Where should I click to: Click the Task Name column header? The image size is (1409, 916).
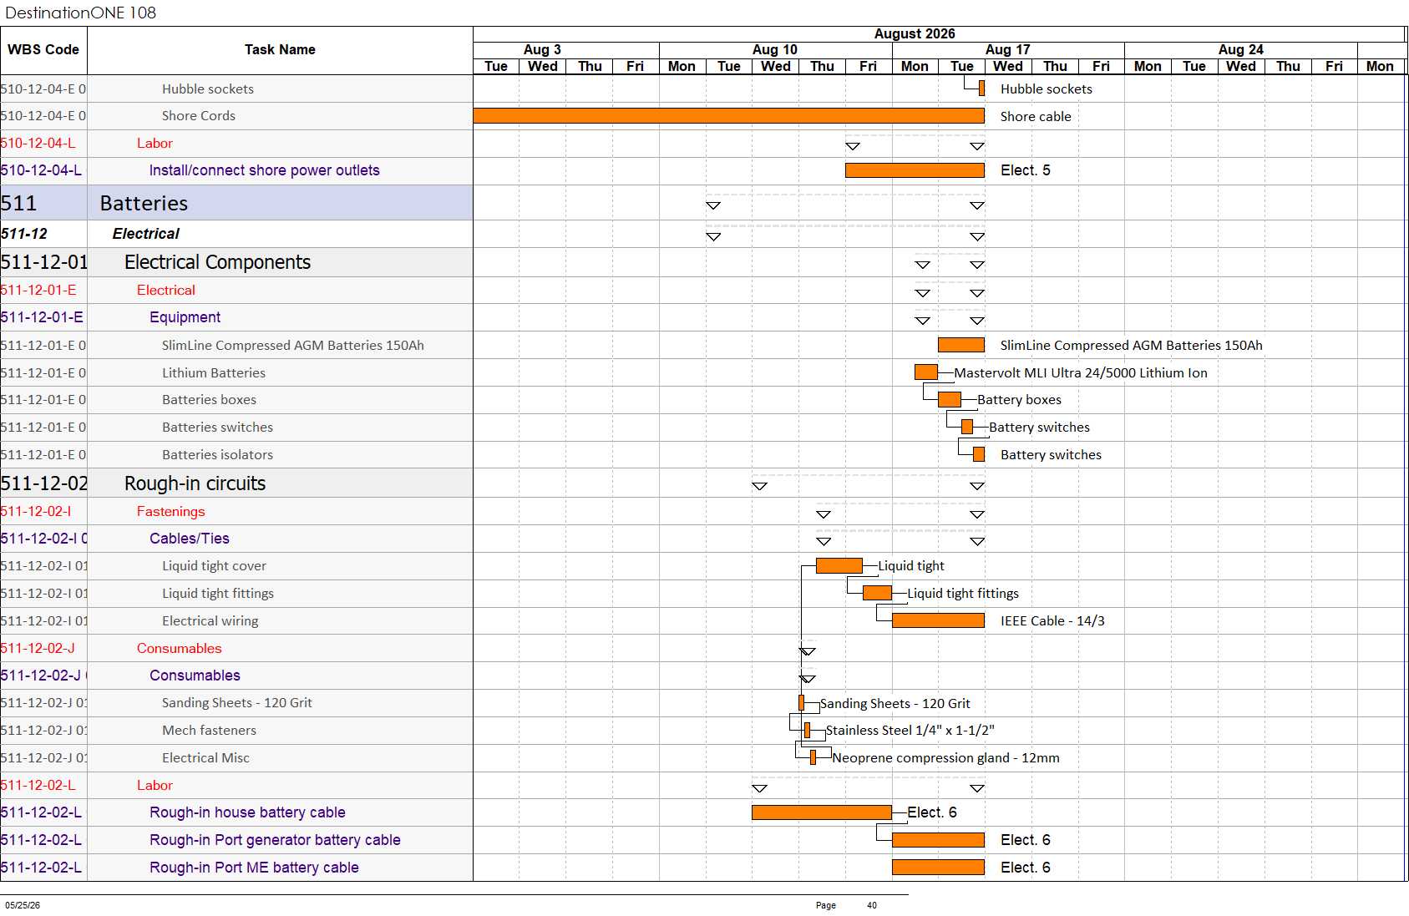280,50
